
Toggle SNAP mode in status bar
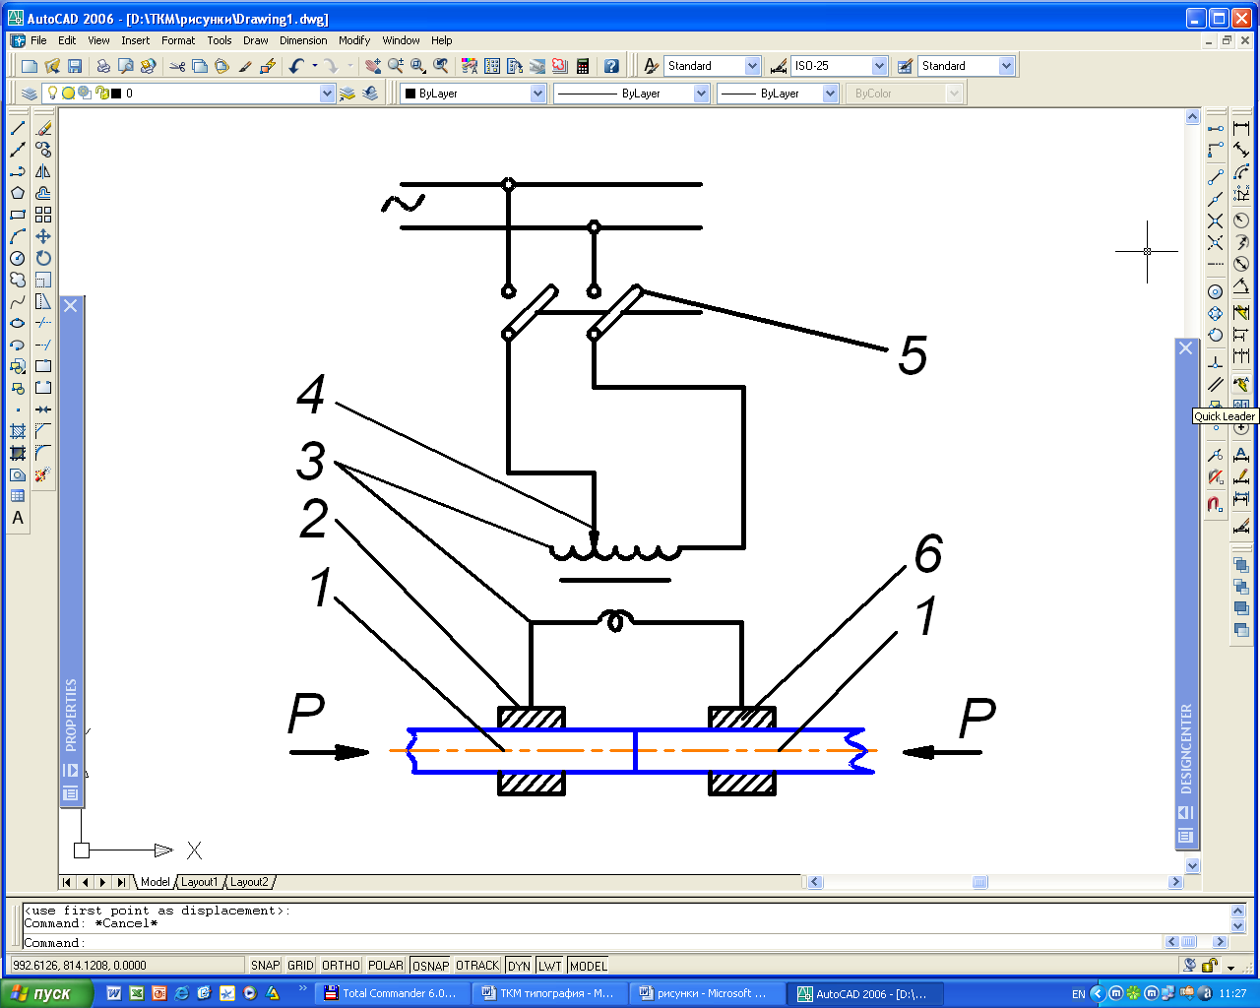click(265, 966)
